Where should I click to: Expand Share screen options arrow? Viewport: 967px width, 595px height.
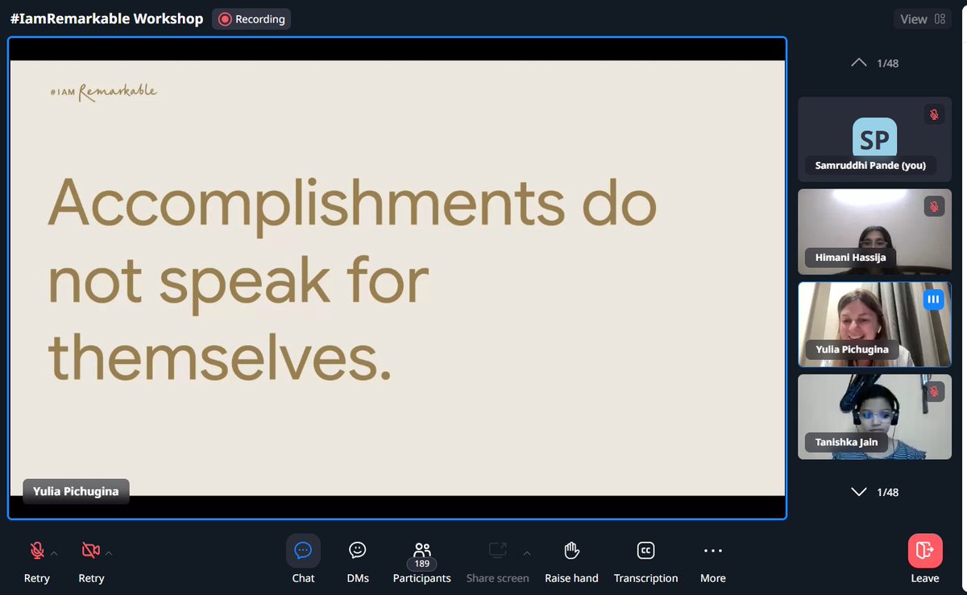tap(527, 553)
